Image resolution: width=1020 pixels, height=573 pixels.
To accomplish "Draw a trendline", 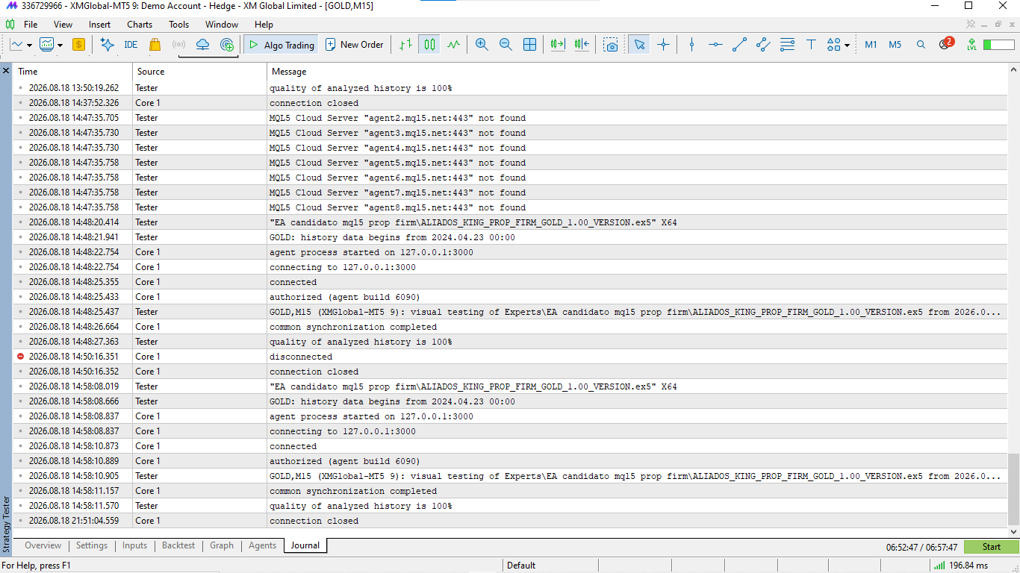I will click(739, 45).
